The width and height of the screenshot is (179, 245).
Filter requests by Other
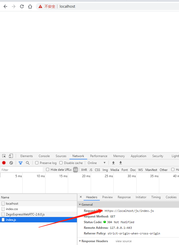click(164, 170)
